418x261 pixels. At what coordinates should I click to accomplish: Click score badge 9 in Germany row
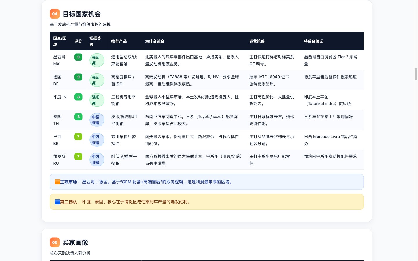click(78, 77)
